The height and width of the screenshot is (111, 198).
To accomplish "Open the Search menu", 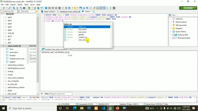I will coord(13,5).
